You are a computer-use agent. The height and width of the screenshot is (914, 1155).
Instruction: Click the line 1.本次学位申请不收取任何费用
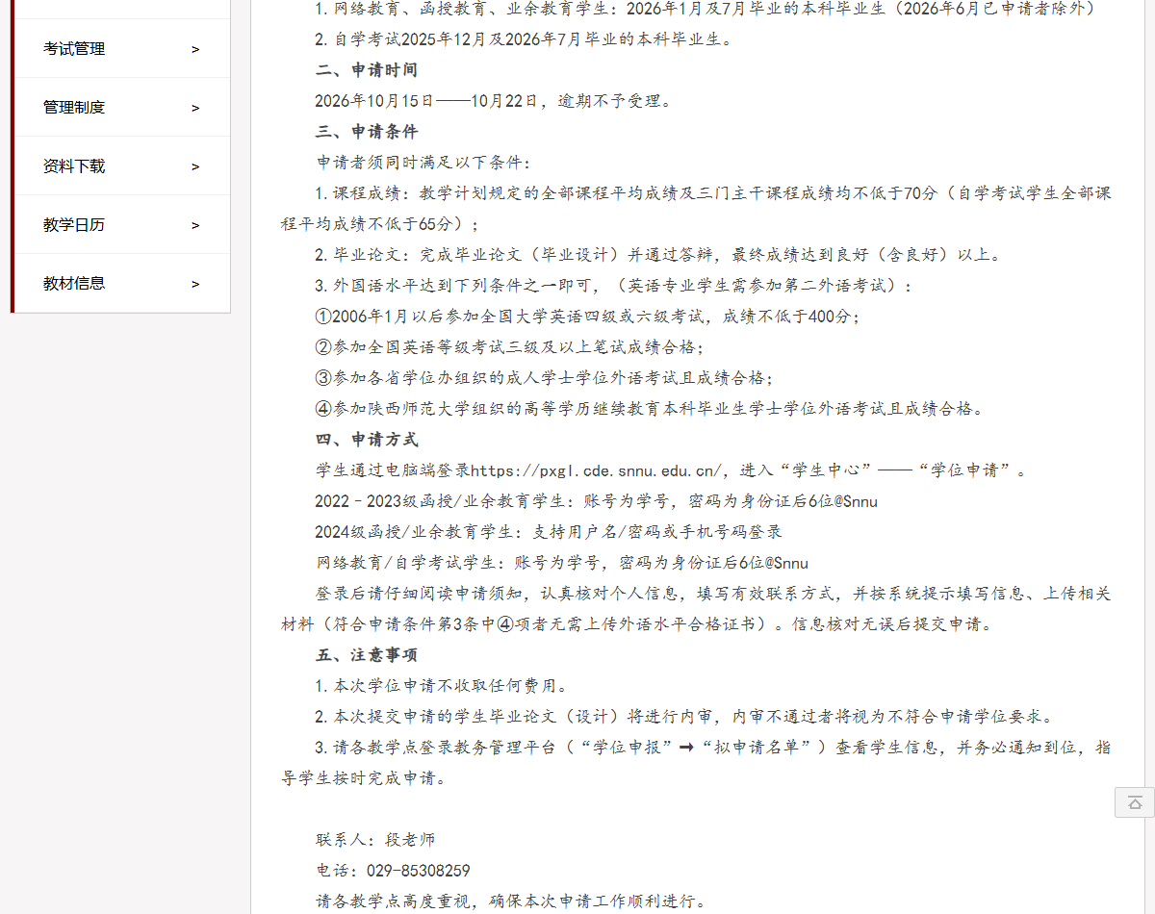click(x=441, y=686)
